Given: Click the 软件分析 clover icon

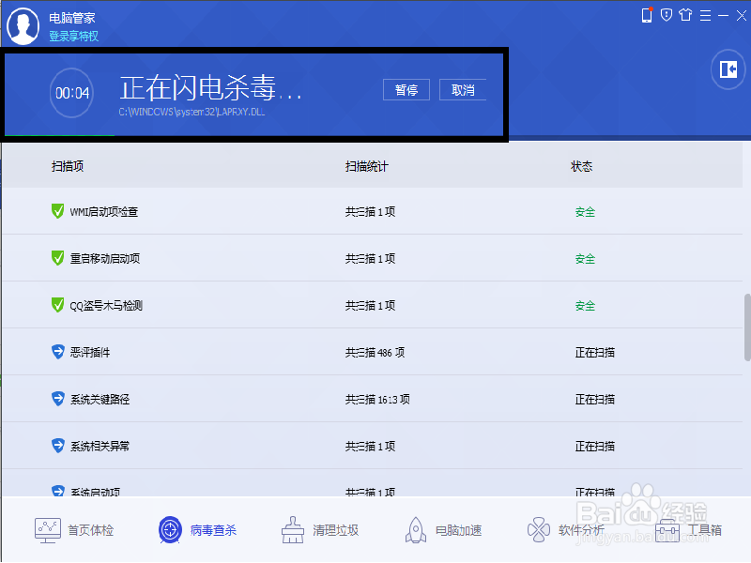Looking at the screenshot, I should click(x=539, y=530).
